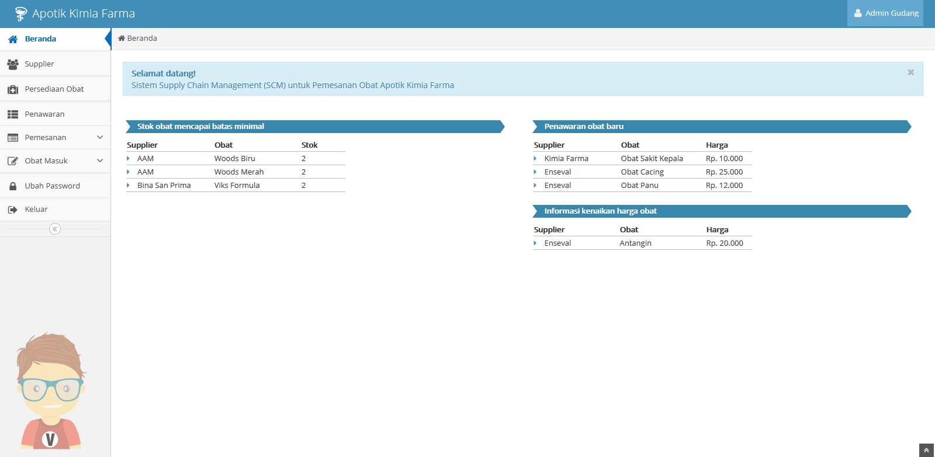
Task: Click the Supplier users icon
Action: click(x=13, y=64)
